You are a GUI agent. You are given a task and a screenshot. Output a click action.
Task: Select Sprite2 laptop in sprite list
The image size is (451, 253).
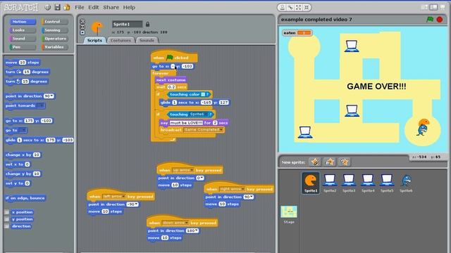click(330, 183)
